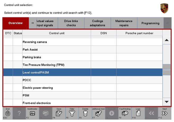Click the End power icon (ESC)

click(8, 113)
